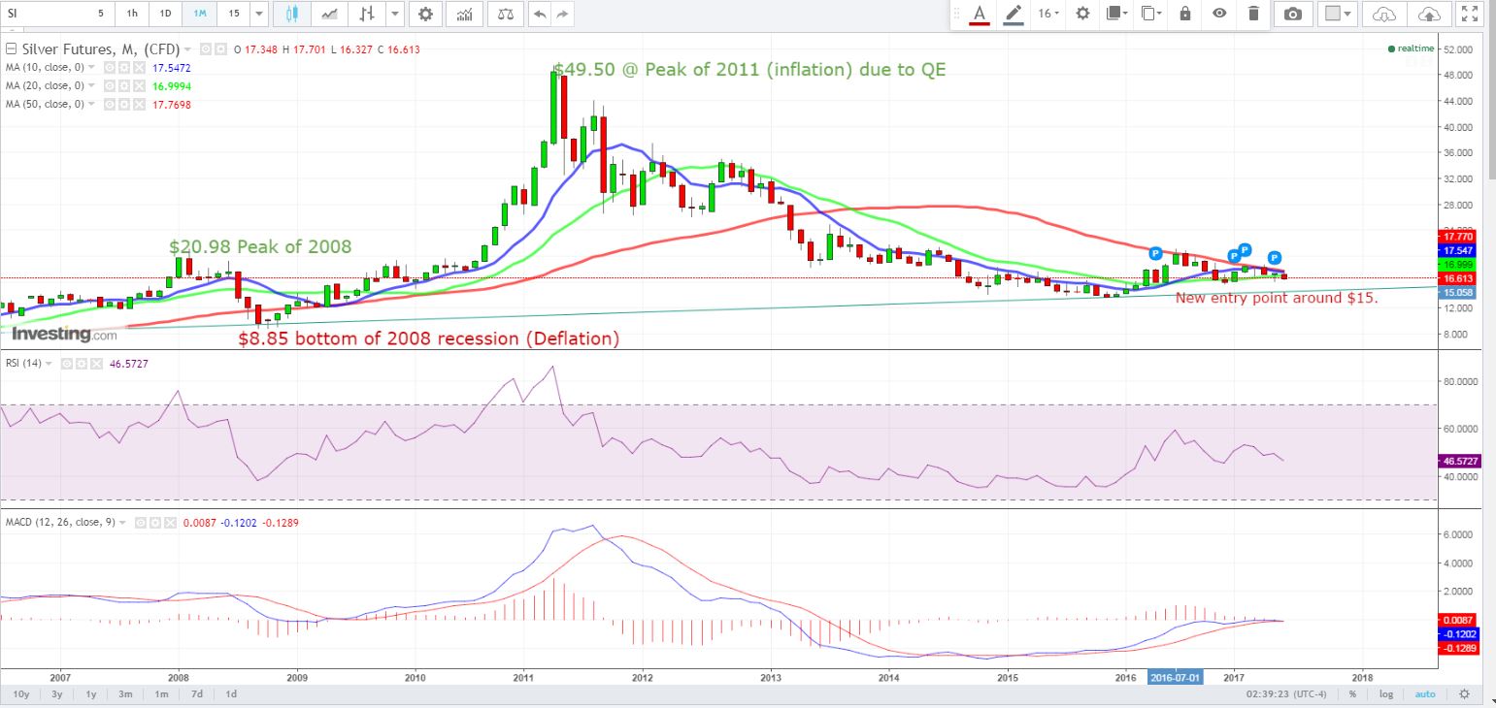The height and width of the screenshot is (708, 1496).
Task: Open the clone drawing dropdown
Action: 1151,14
